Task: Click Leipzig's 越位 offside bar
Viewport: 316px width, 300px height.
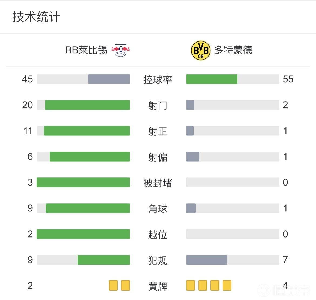Action: pos(83,234)
